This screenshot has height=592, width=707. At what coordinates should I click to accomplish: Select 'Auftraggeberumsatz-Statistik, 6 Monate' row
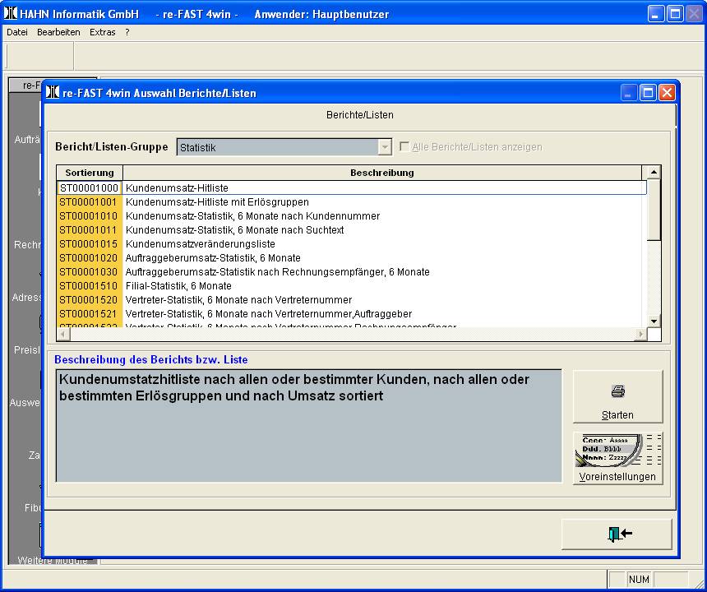[352, 258]
